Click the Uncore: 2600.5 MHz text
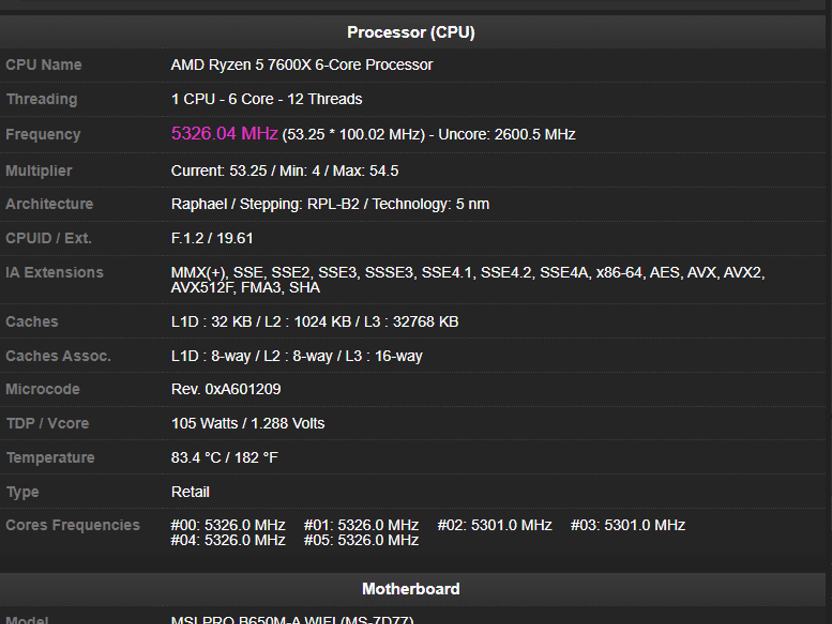Viewport: 832px width, 624px height. tap(507, 134)
